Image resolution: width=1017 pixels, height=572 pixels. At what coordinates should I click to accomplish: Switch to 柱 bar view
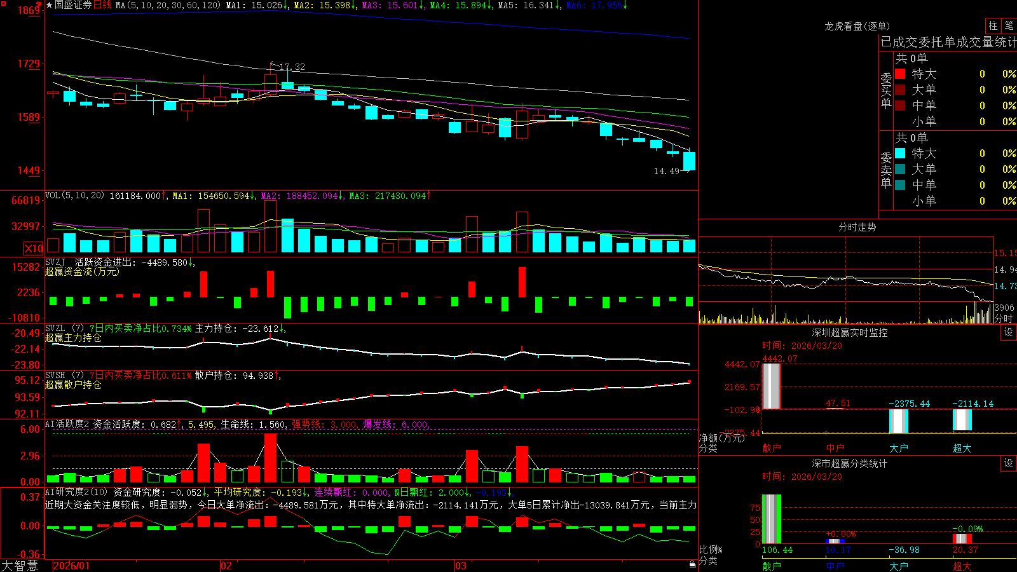[993, 25]
